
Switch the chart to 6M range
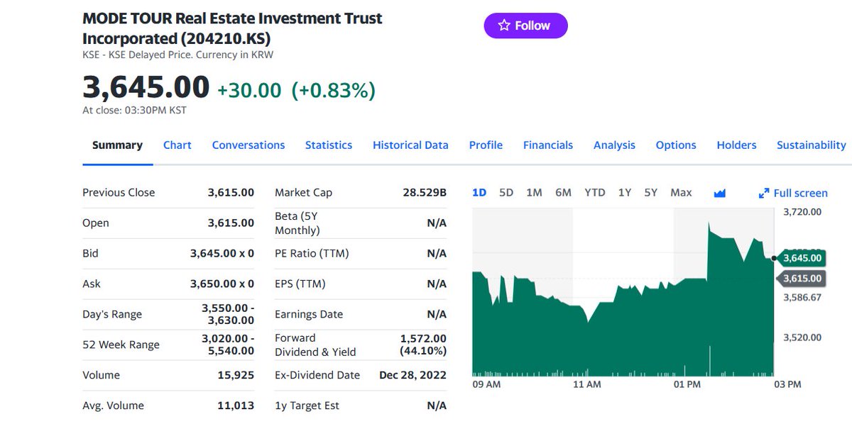coord(563,192)
